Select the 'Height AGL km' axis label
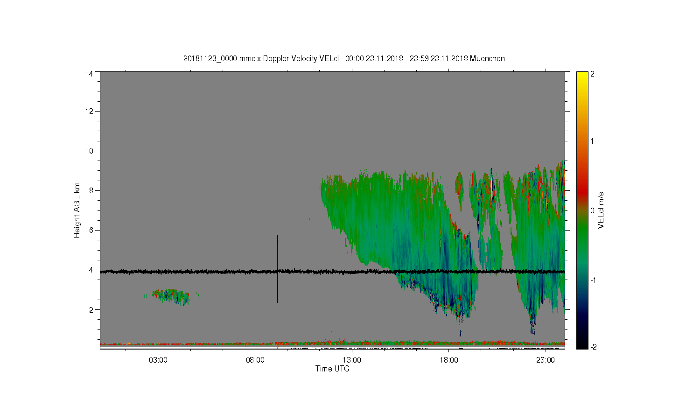Screen dimensions: 700x420 [x=77, y=210]
